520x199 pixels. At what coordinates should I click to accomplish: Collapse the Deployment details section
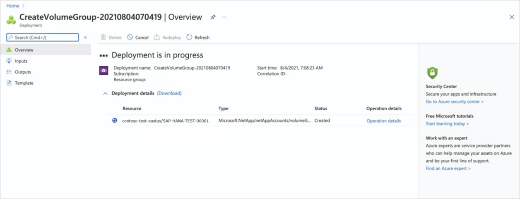click(x=105, y=94)
